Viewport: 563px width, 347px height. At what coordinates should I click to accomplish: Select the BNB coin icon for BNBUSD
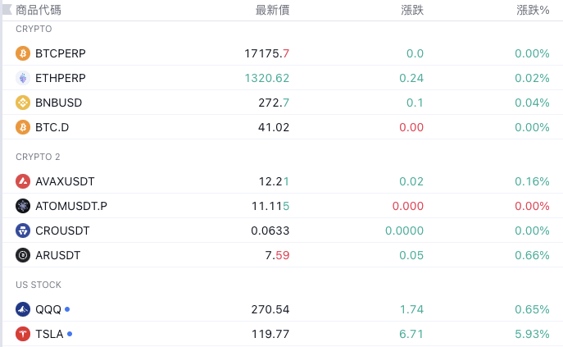pos(23,103)
